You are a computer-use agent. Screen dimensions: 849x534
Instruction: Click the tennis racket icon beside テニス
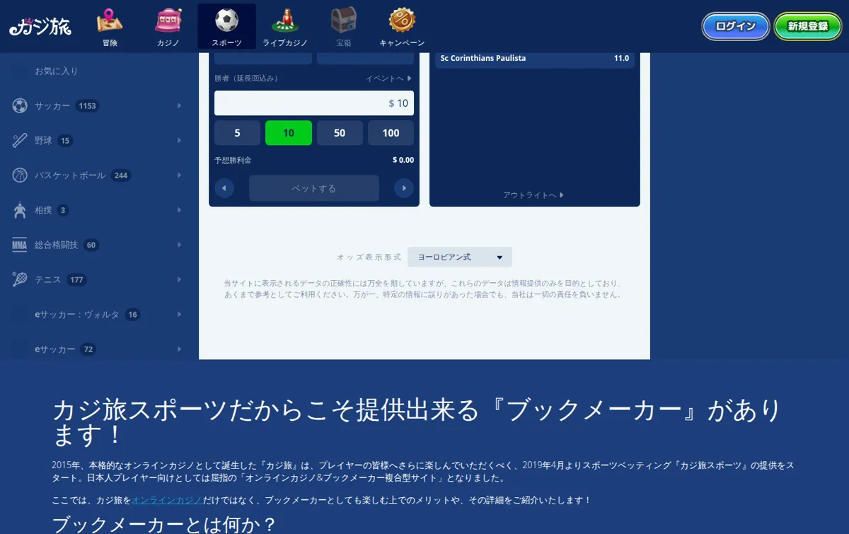[x=20, y=280]
